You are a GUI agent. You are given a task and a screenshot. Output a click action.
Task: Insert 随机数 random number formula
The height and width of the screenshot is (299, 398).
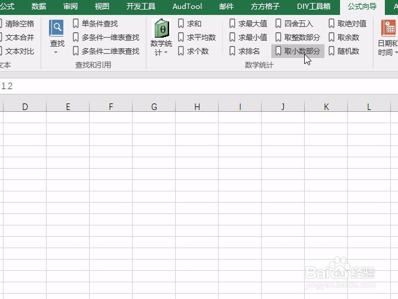pyautogui.click(x=344, y=51)
